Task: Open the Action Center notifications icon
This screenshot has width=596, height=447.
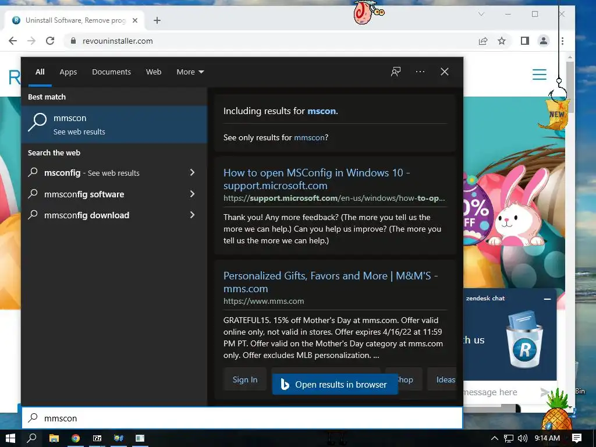Action: (577, 438)
